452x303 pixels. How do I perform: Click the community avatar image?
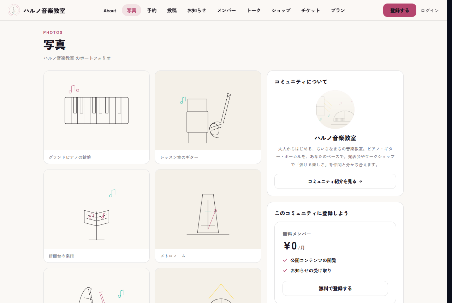(335, 110)
